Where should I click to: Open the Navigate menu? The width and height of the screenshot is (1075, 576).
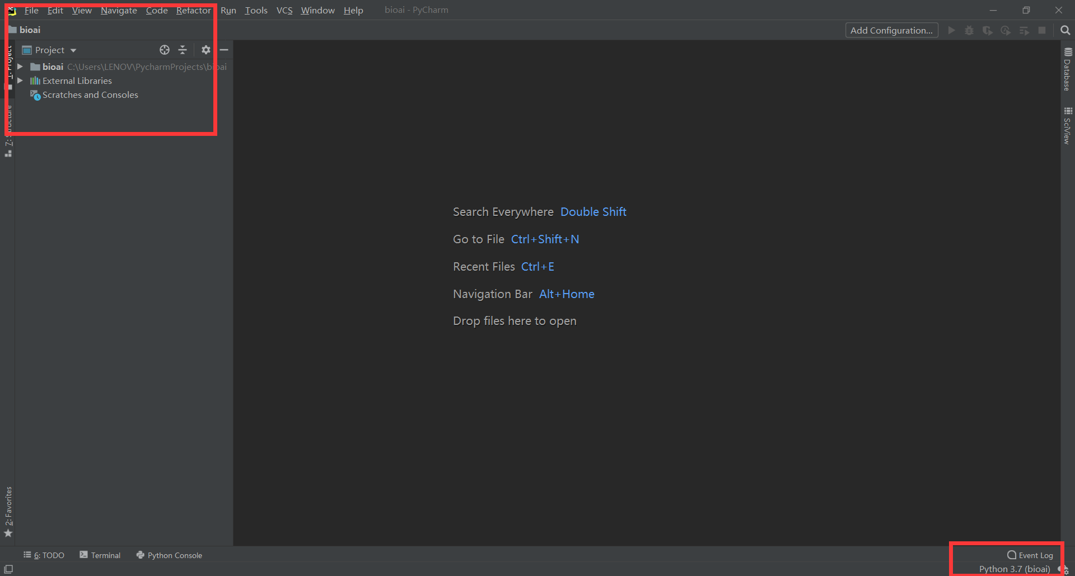(x=119, y=10)
